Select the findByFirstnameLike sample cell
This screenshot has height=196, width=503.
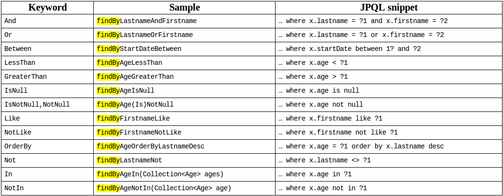click(185, 119)
